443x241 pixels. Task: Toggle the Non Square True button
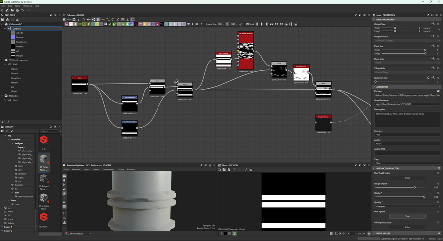click(407, 216)
